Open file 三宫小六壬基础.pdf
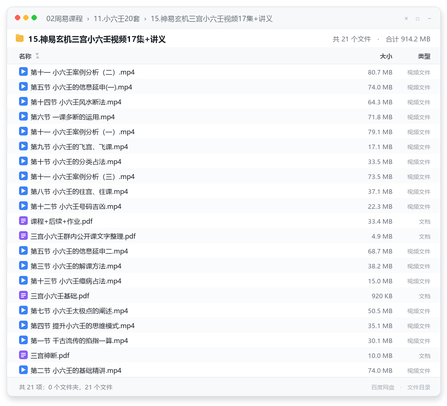This screenshot has width=447, height=406. coord(60,296)
